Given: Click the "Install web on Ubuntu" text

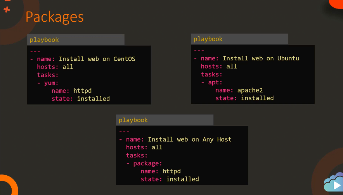Looking at the screenshot, I should point(261,58).
